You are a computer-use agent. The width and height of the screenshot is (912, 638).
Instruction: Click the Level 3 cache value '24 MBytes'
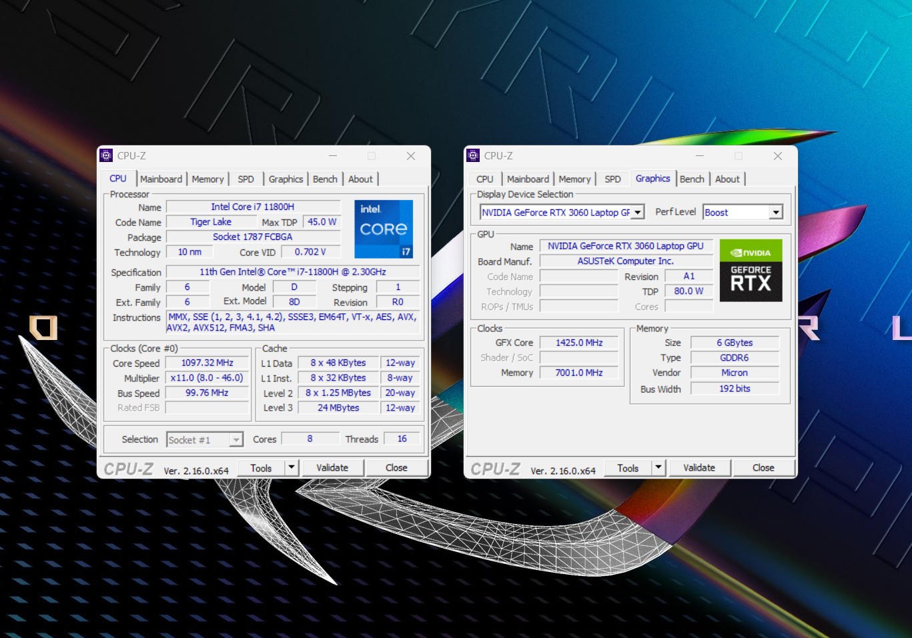[338, 407]
